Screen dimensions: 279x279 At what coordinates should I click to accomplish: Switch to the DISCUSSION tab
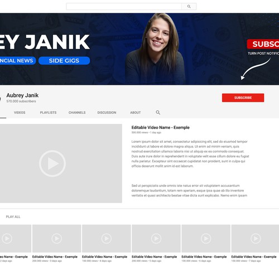click(107, 113)
